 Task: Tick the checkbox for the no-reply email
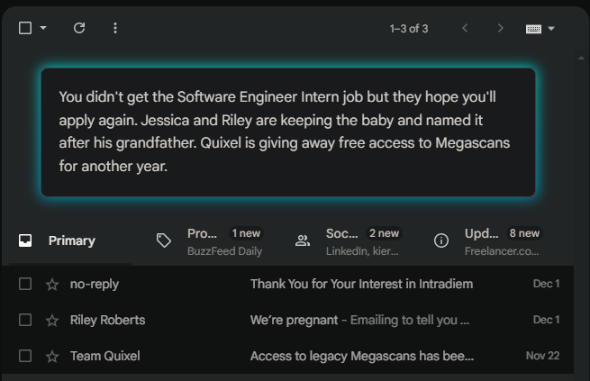25,285
